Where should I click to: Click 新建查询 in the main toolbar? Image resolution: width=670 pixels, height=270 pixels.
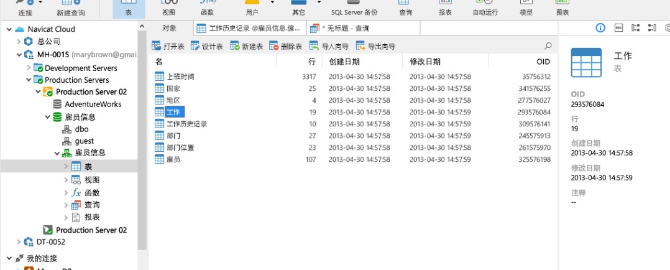(x=70, y=8)
